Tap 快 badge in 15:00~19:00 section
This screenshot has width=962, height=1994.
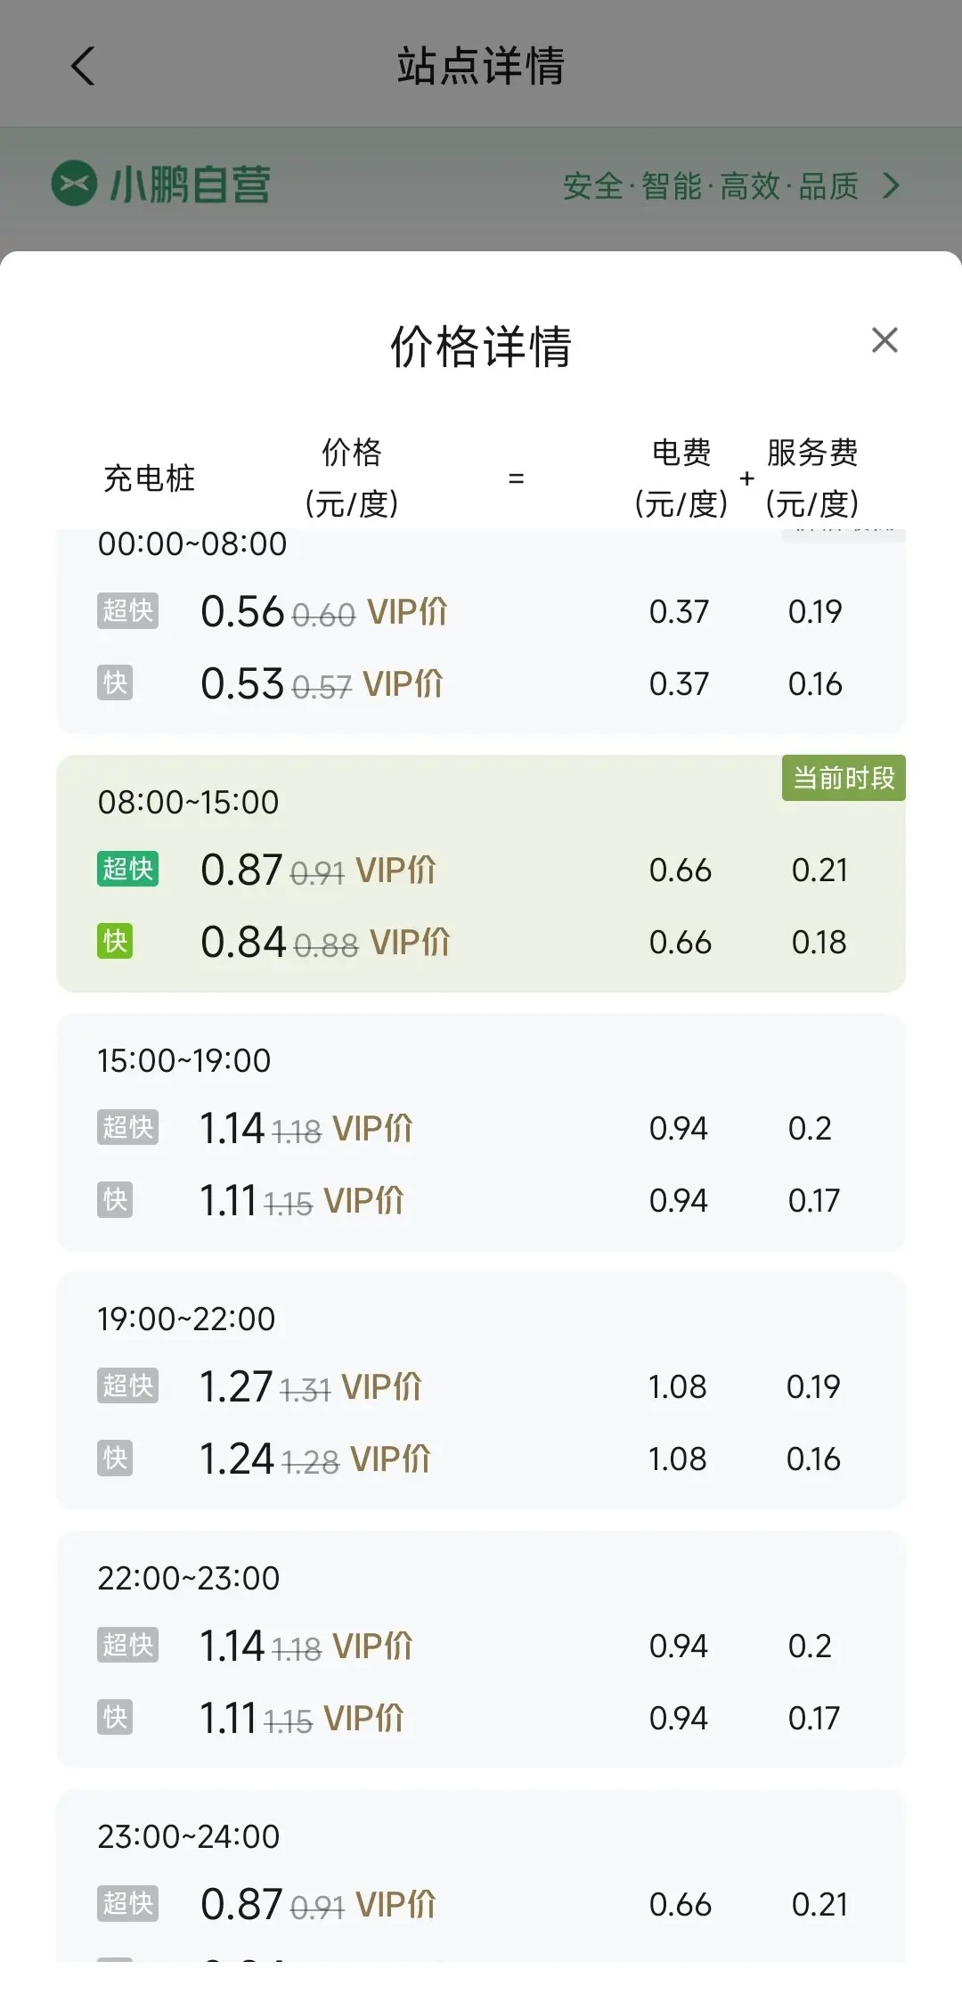115,1199
